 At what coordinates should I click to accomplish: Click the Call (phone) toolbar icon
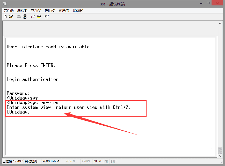click(19, 17)
